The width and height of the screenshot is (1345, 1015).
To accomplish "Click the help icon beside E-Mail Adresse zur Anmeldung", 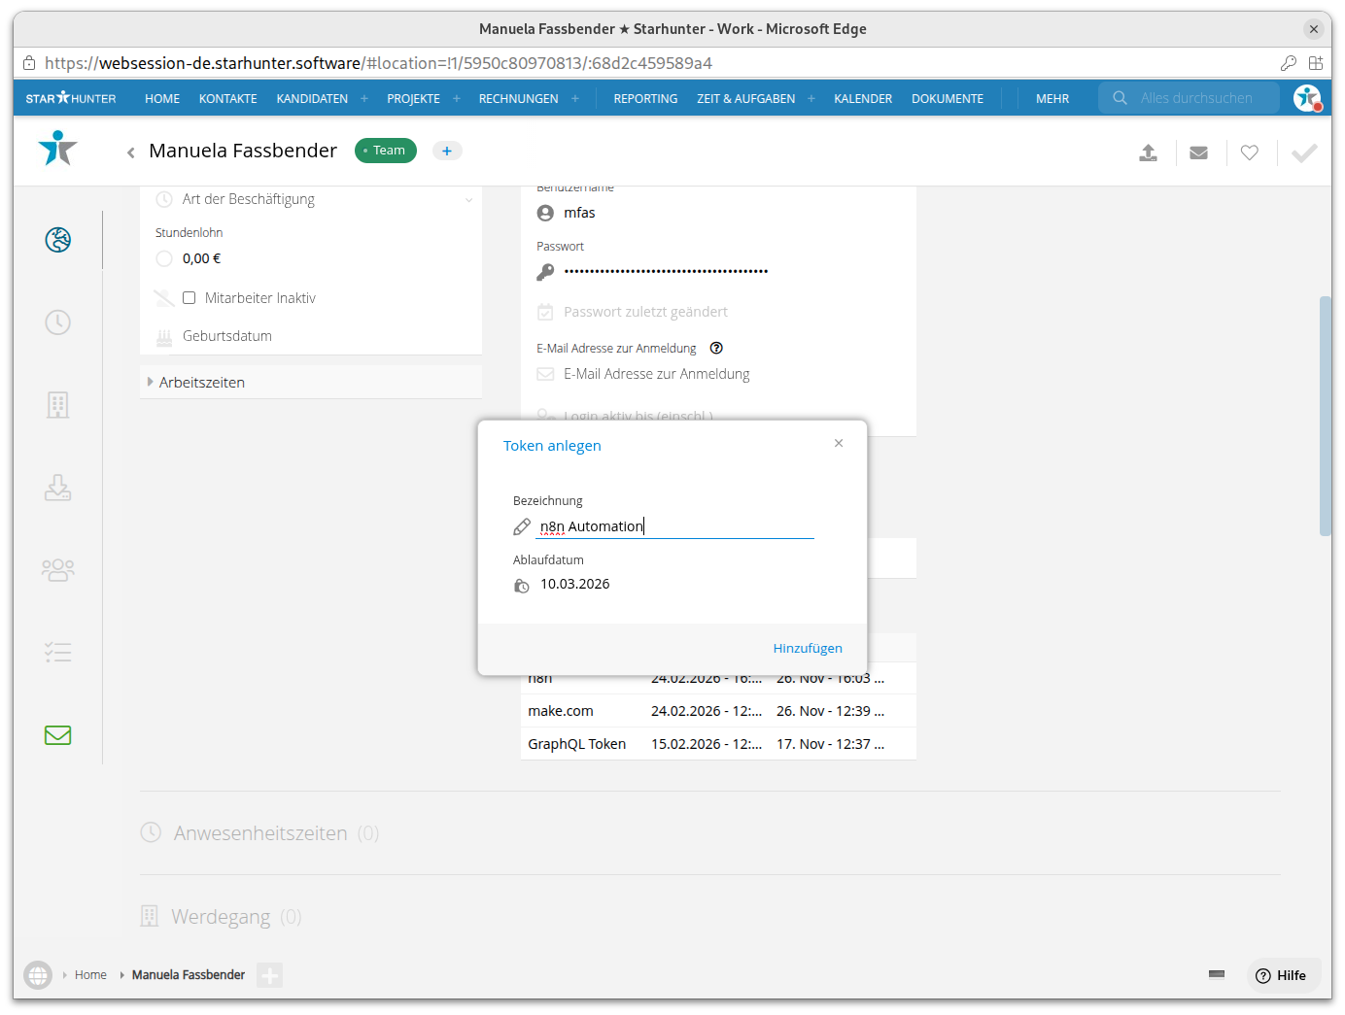I will (716, 348).
